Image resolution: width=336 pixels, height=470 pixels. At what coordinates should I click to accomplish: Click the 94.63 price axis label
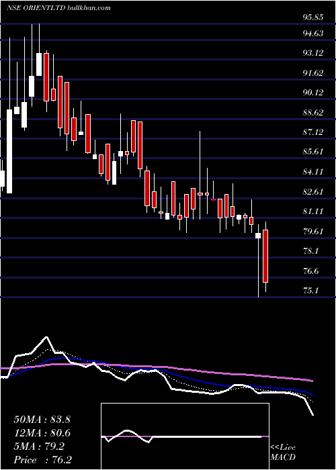pyautogui.click(x=313, y=33)
